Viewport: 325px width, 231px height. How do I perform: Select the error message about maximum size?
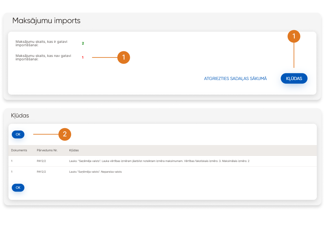pyautogui.click(x=159, y=161)
